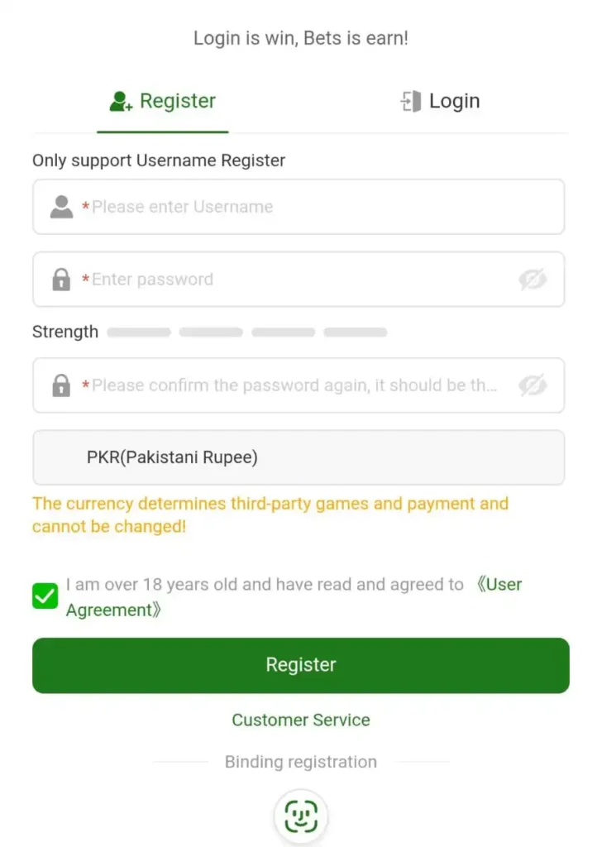Switch to the Login tab
This screenshot has width=602, height=847.
[440, 102]
